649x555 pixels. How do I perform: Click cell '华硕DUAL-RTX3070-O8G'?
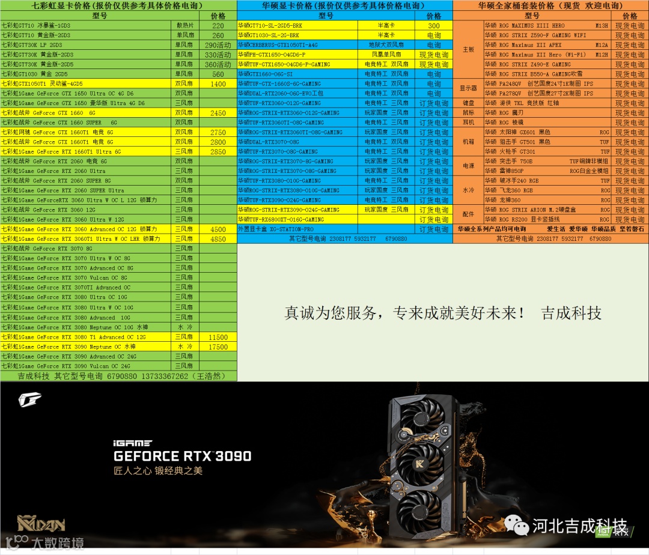pos(297,142)
